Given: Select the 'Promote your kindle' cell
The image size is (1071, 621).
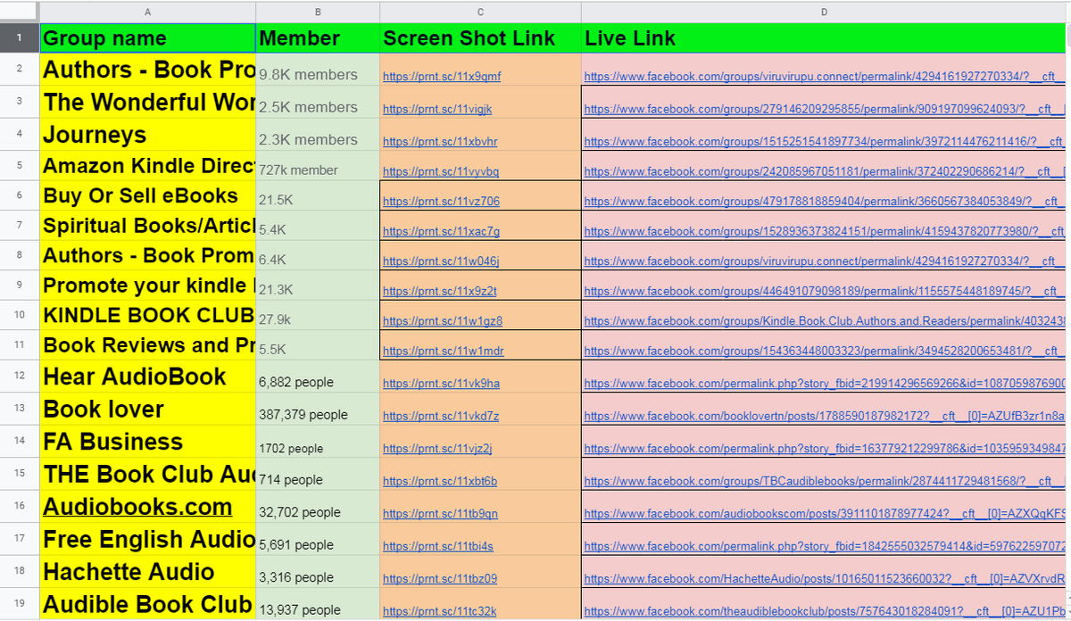Looking at the screenshot, I should point(148,286).
